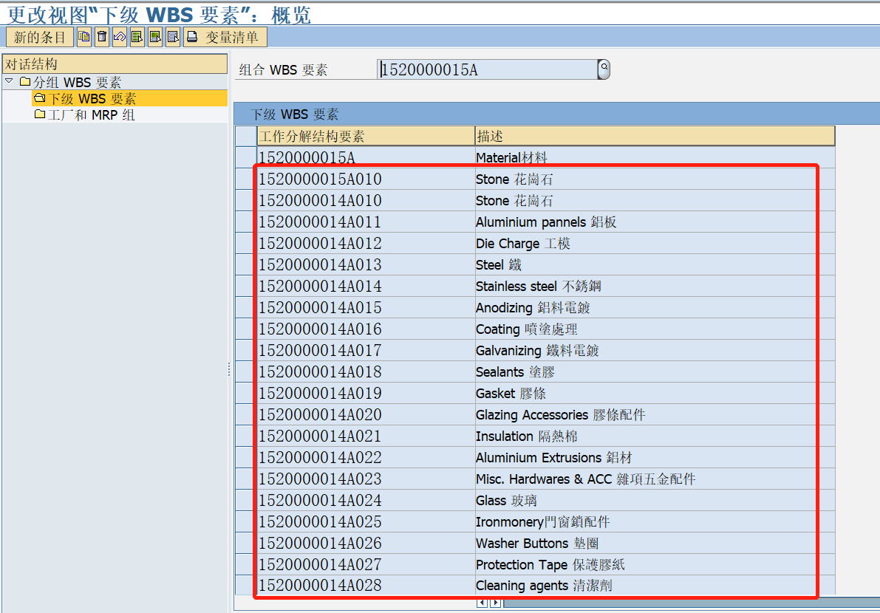
Task: Click the WBS cell 1520000014A018
Action: pyautogui.click(x=366, y=371)
